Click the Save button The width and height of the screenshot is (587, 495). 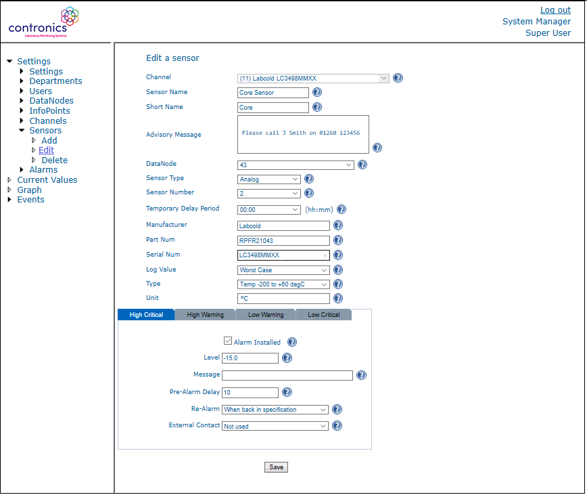pos(276,467)
